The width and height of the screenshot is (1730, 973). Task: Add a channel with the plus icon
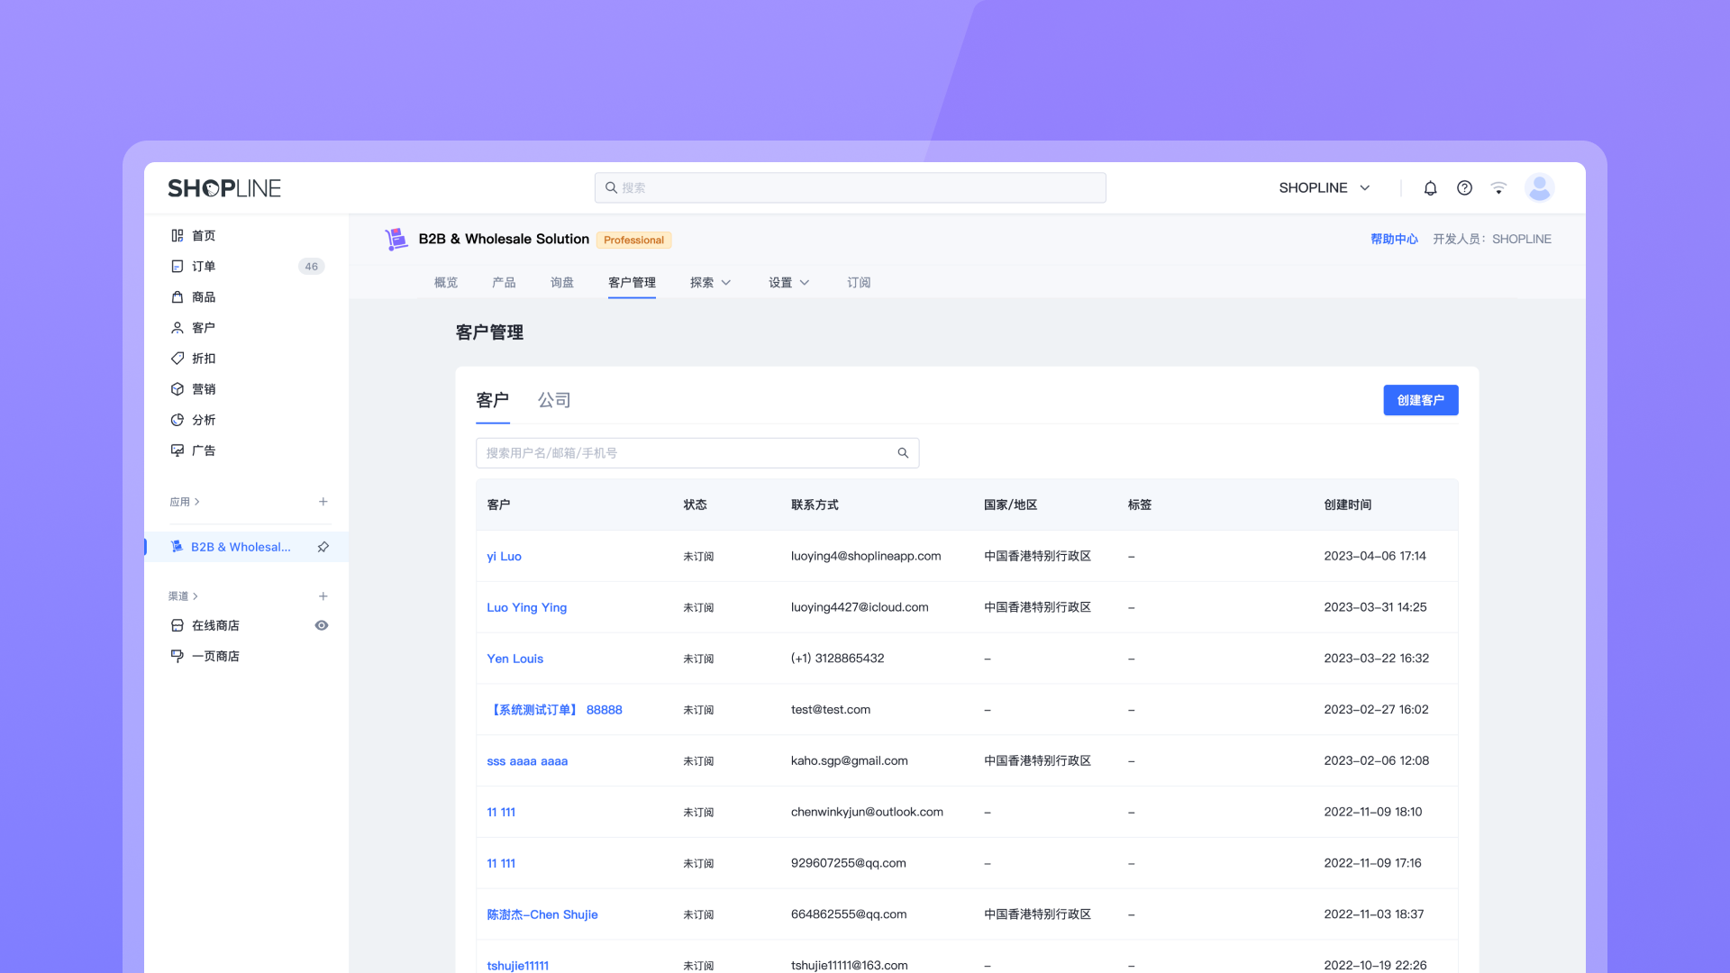323,596
